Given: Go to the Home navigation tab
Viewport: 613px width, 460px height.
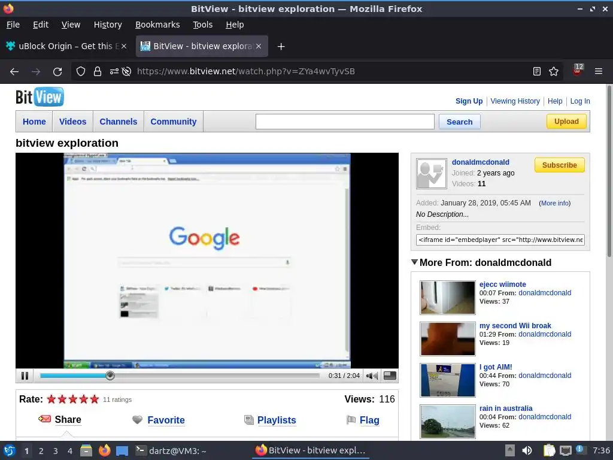Looking at the screenshot, I should [x=34, y=122].
